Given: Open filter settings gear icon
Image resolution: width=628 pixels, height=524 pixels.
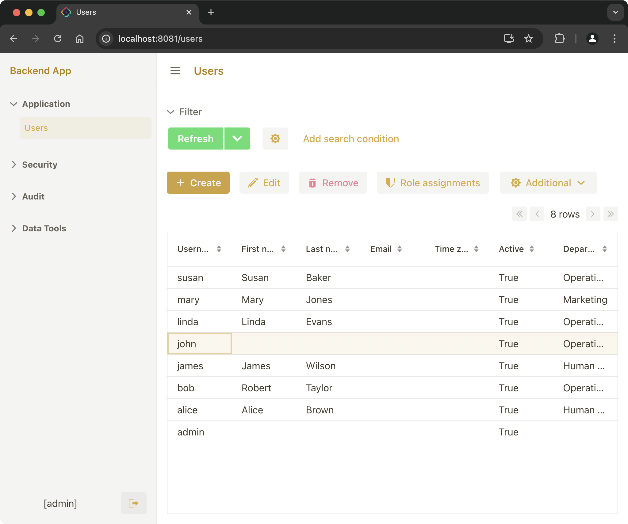Looking at the screenshot, I should (x=275, y=139).
